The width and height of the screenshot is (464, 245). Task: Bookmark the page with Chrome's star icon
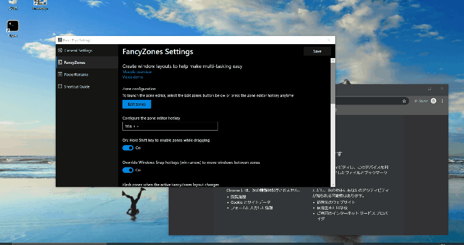pyautogui.click(x=404, y=101)
